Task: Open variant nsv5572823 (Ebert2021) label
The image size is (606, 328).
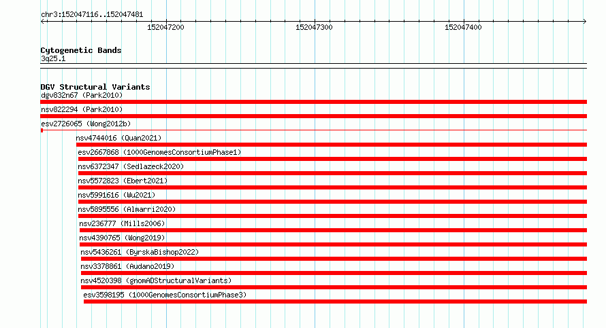Action: pyautogui.click(x=123, y=181)
